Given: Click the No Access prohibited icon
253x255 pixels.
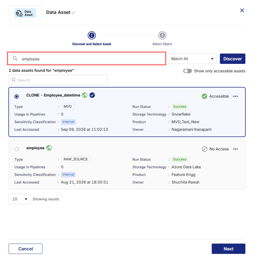Looking at the screenshot, I should [204, 149].
